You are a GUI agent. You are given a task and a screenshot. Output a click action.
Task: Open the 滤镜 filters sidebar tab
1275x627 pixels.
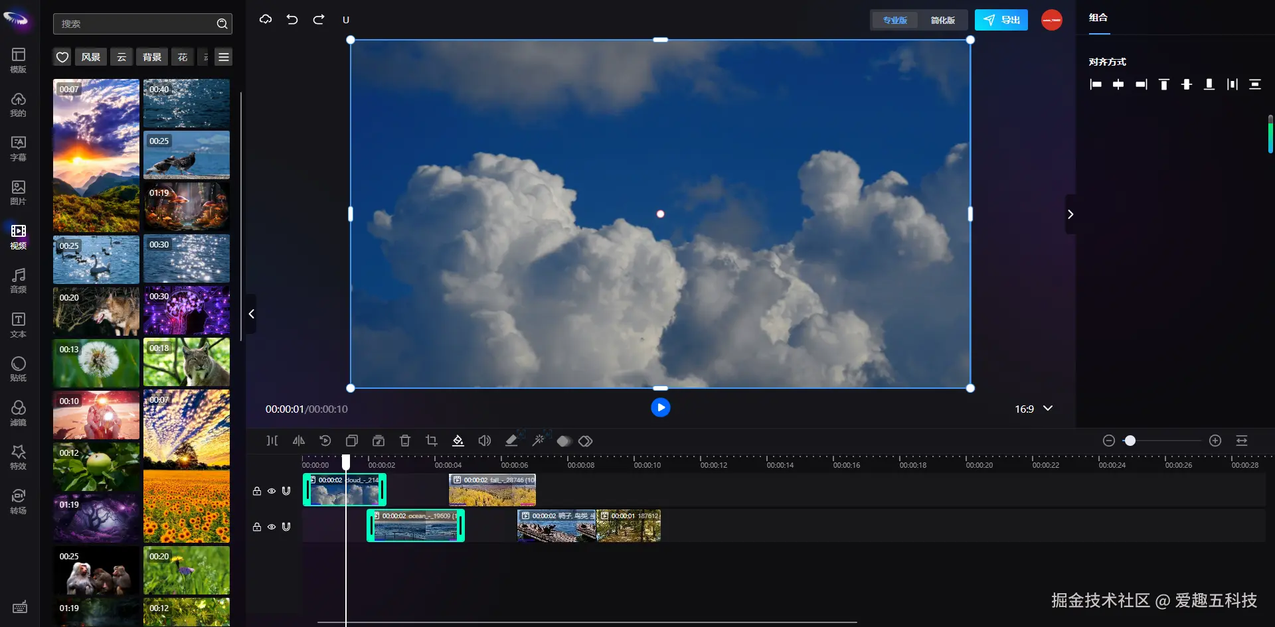(x=19, y=413)
